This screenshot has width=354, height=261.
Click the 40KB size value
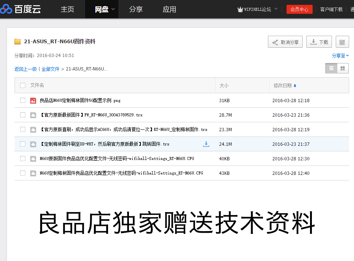[x=224, y=159]
